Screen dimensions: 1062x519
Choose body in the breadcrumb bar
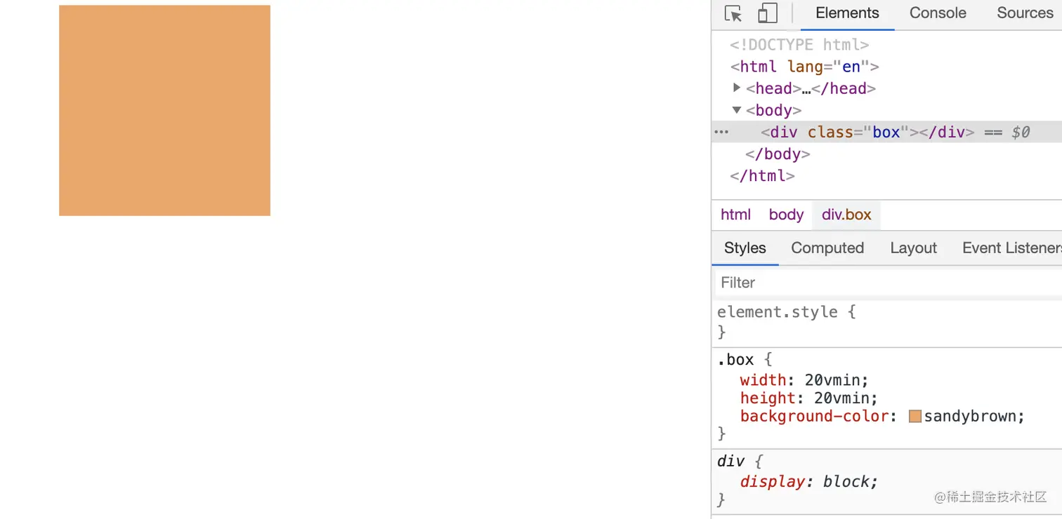coord(786,215)
